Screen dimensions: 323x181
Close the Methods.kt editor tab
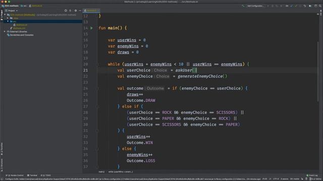(98, 11)
